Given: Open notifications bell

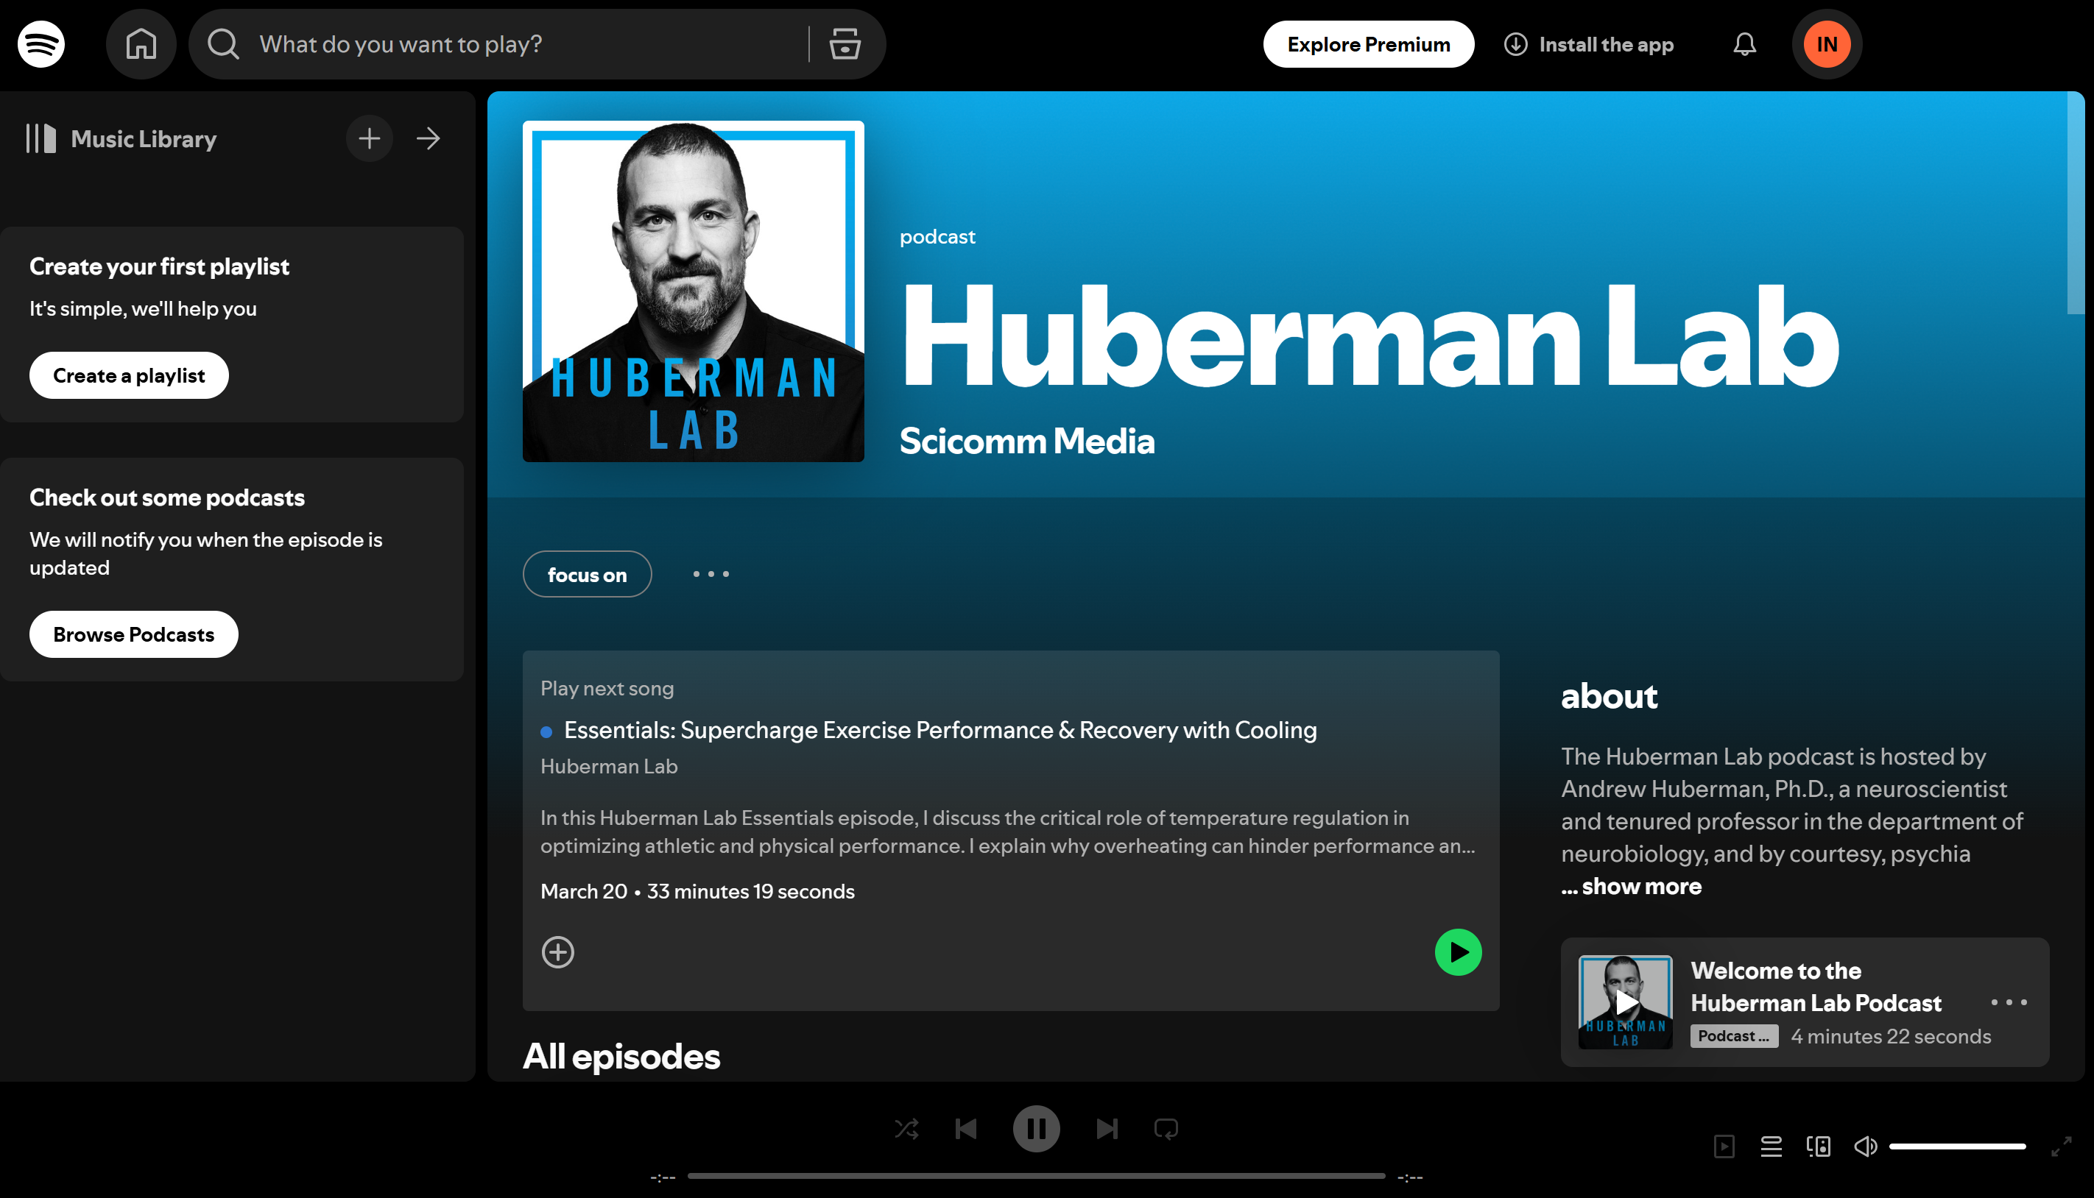Looking at the screenshot, I should (1744, 43).
